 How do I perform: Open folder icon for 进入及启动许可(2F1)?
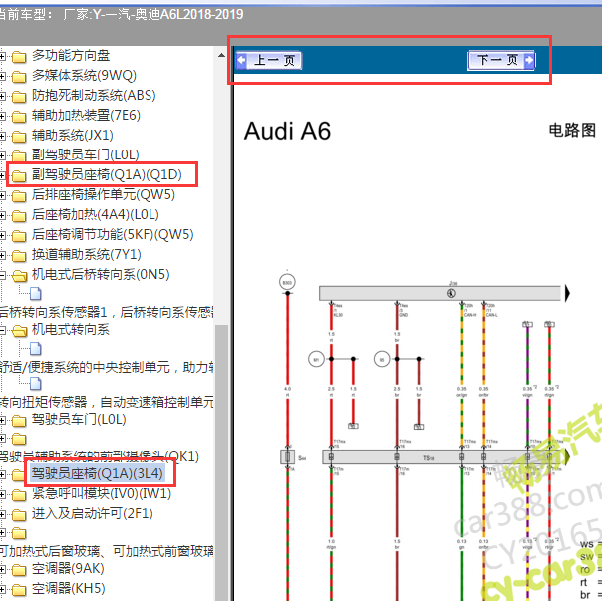pyautogui.click(x=19, y=515)
